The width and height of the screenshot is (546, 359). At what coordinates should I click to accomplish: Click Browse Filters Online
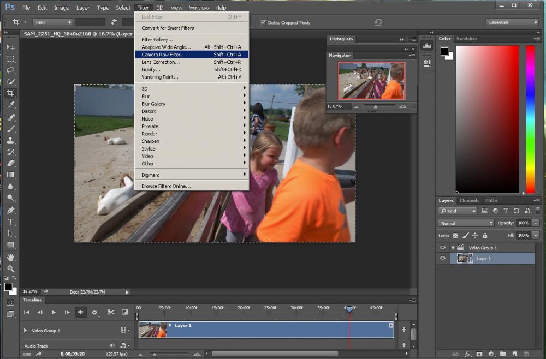[166, 186]
